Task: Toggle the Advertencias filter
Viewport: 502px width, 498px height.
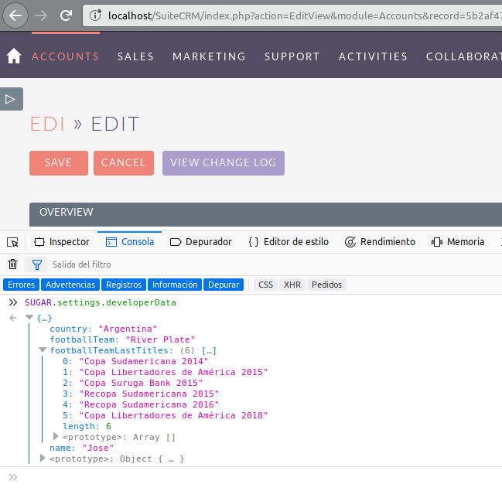Action: pyautogui.click(x=70, y=285)
